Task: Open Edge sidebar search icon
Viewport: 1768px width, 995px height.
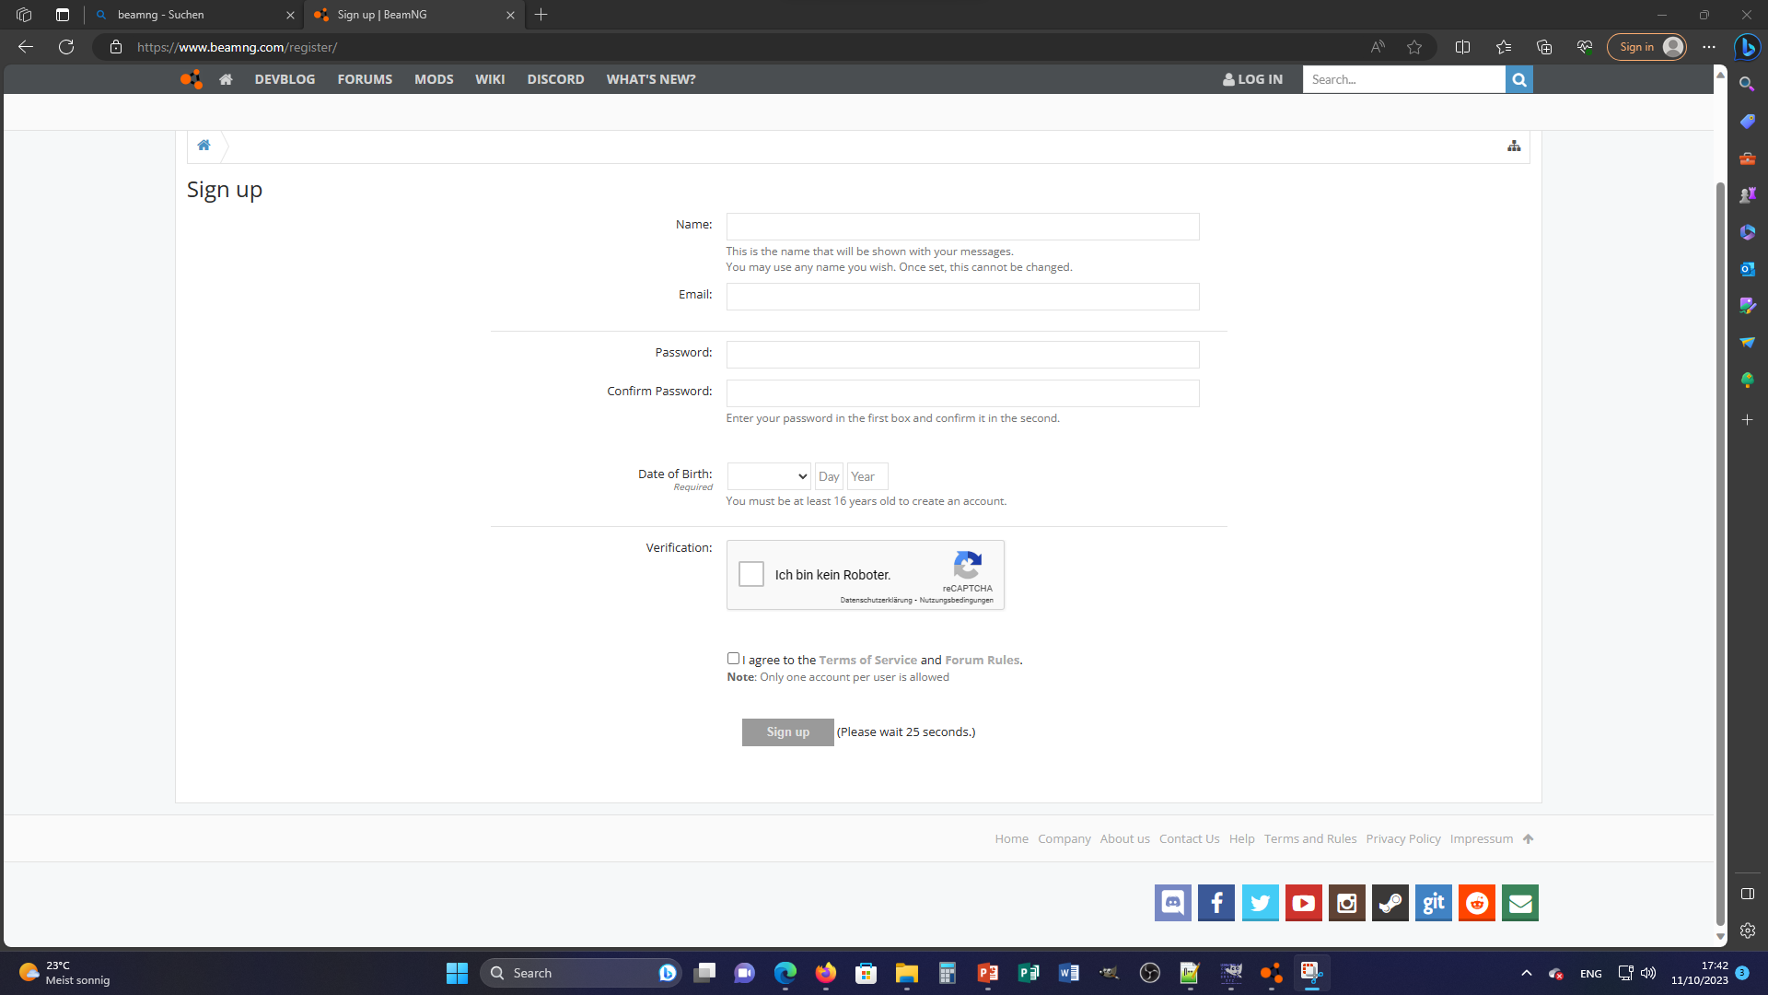Action: tap(1747, 84)
